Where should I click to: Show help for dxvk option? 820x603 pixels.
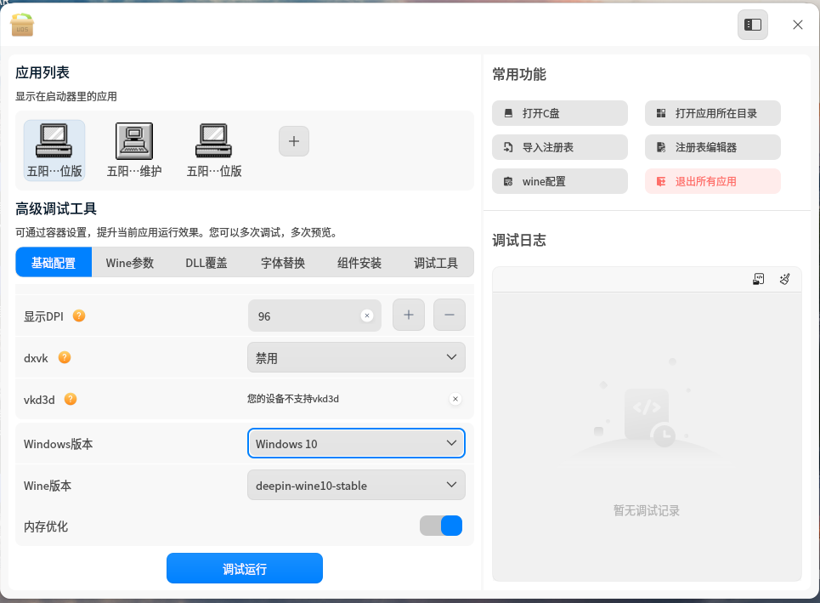click(65, 357)
